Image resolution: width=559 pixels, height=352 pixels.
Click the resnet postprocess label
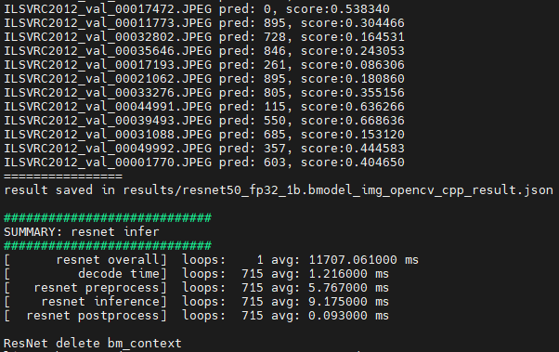pyautogui.click(x=93, y=316)
